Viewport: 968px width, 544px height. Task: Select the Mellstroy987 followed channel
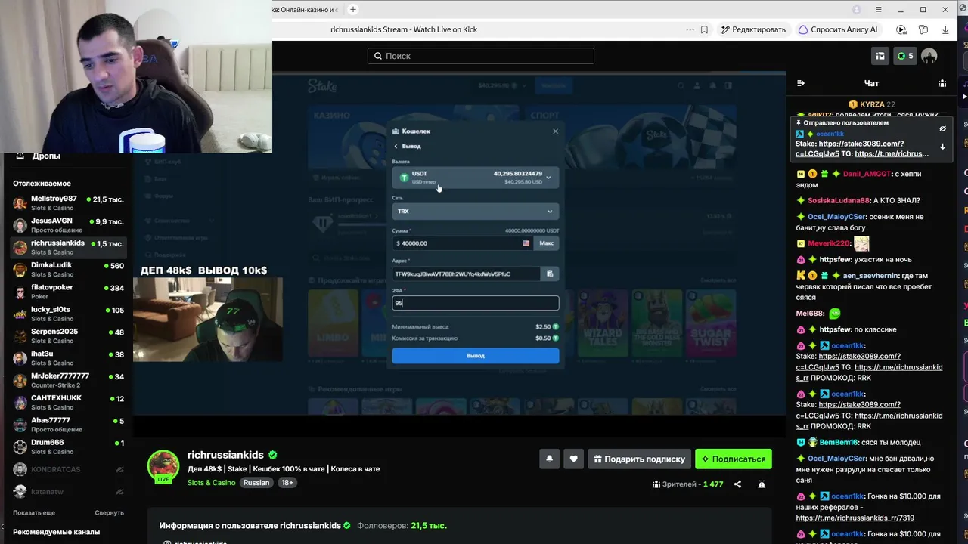point(68,203)
